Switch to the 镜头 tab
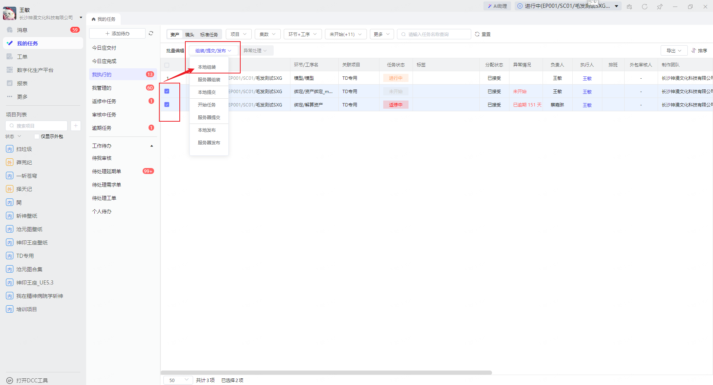Image resolution: width=713 pixels, height=385 pixels. 190,34
